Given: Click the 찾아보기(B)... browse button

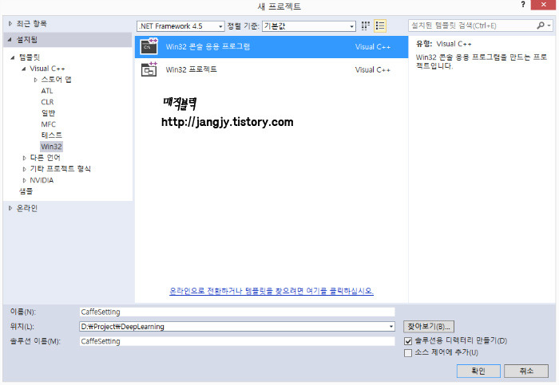Looking at the screenshot, I should (x=429, y=326).
